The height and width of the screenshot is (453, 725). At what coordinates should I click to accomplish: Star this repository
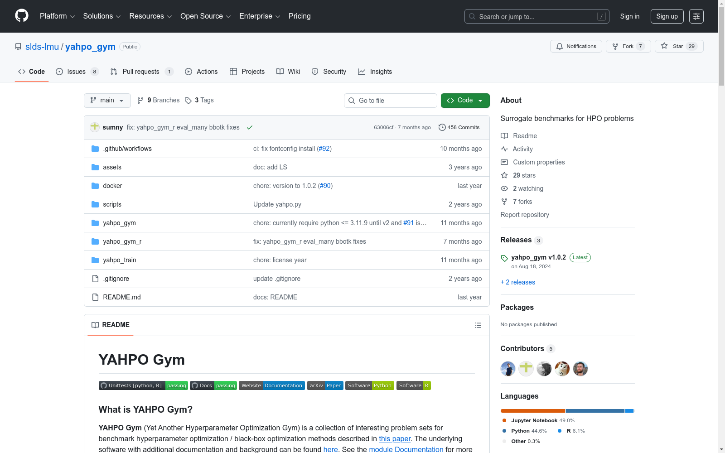tap(679, 46)
